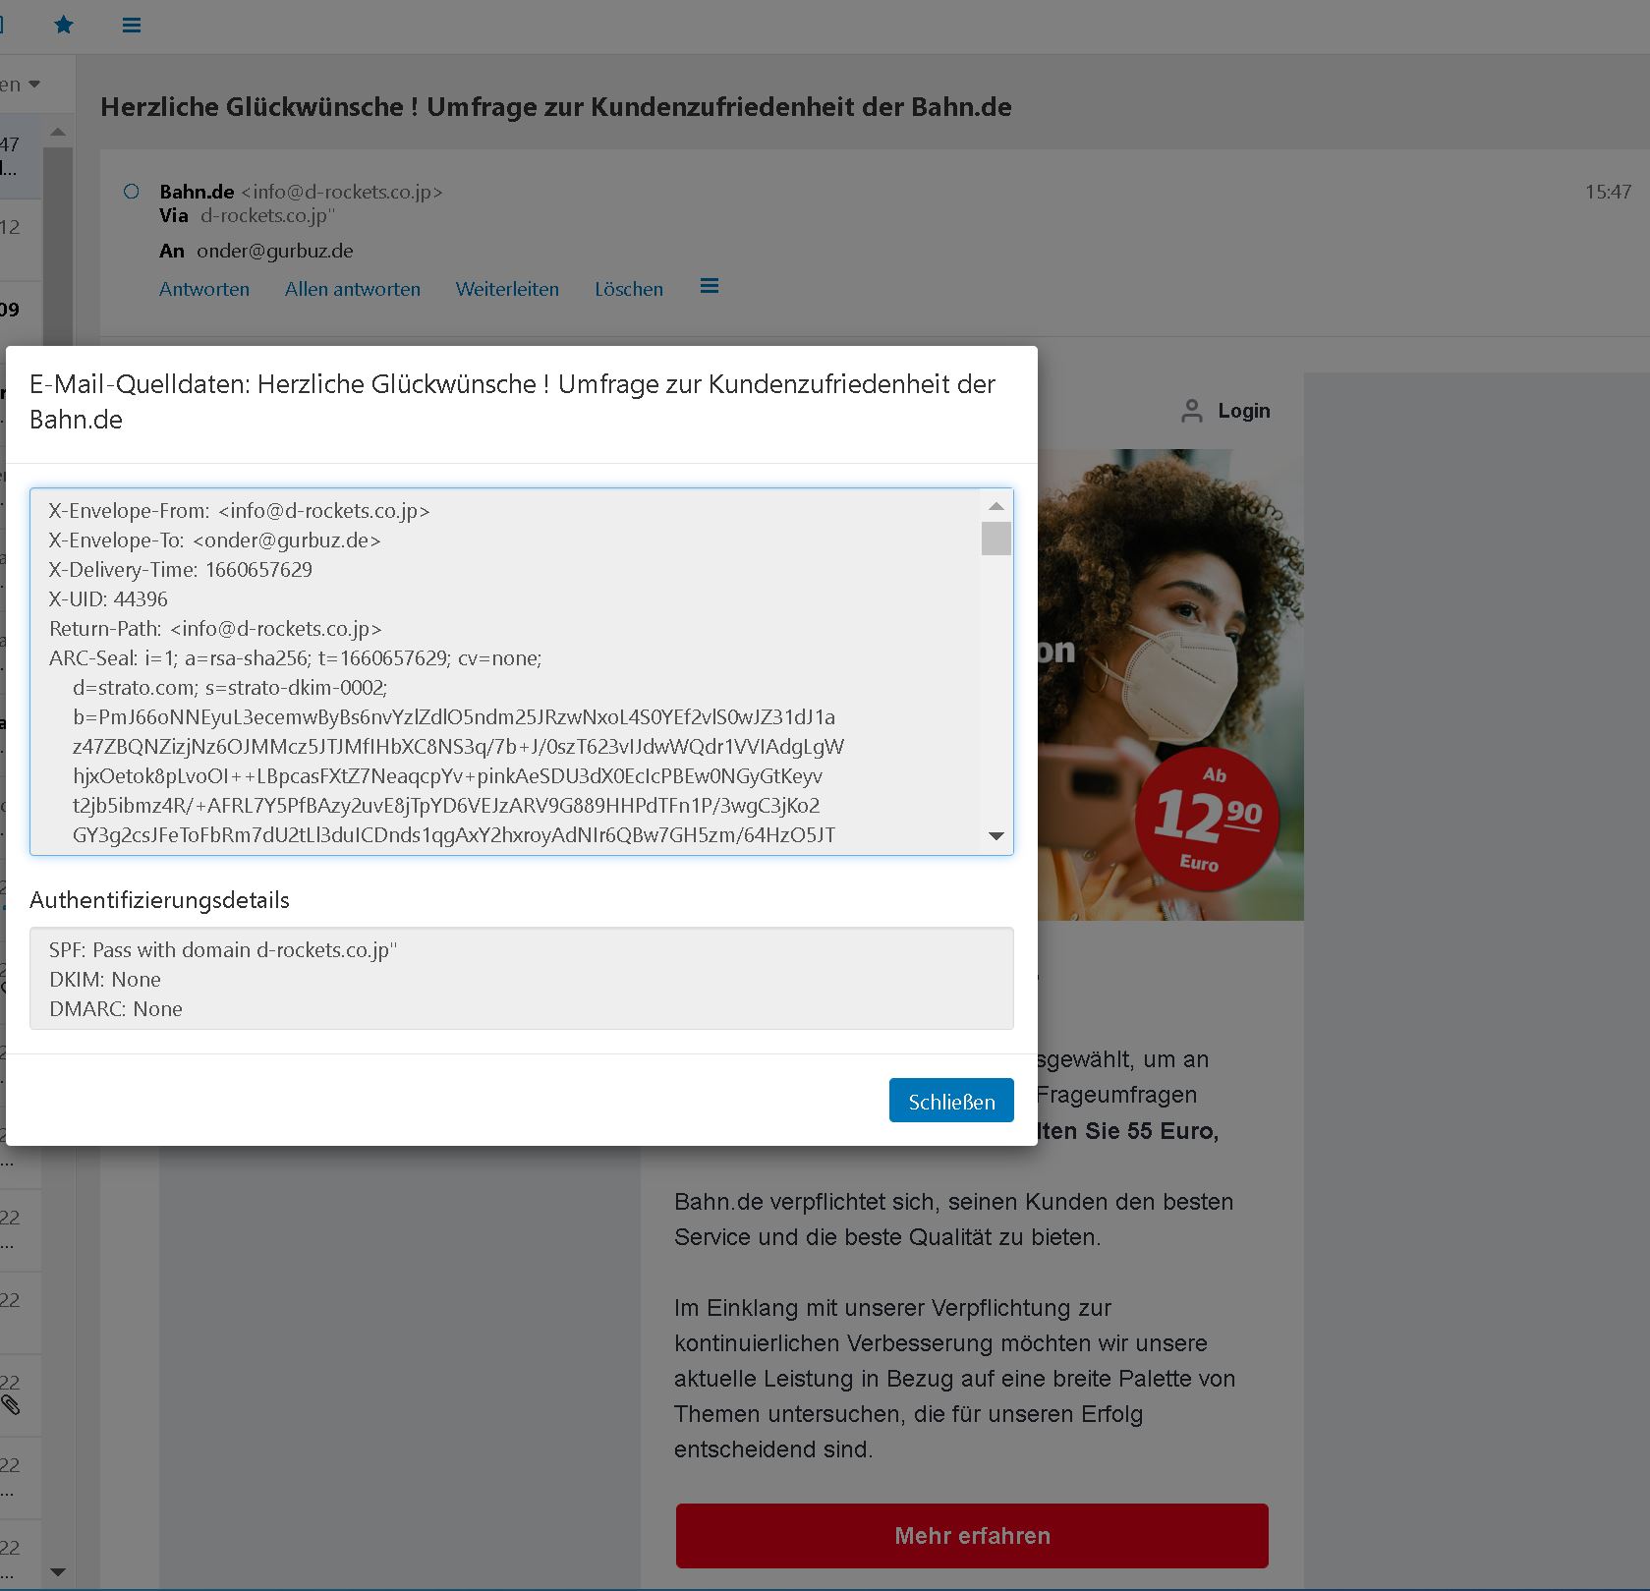This screenshot has height=1591, width=1650.
Task: Click the source data scrollbar thumb
Action: pyautogui.click(x=996, y=539)
